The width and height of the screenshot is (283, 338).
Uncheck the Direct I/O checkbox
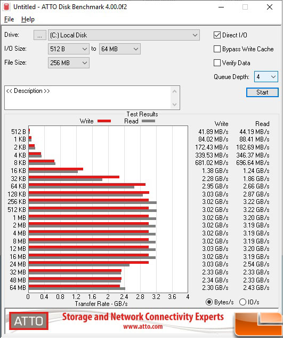[x=217, y=35]
